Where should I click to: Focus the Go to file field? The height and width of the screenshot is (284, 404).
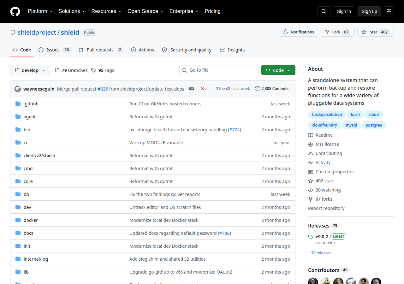pos(219,70)
